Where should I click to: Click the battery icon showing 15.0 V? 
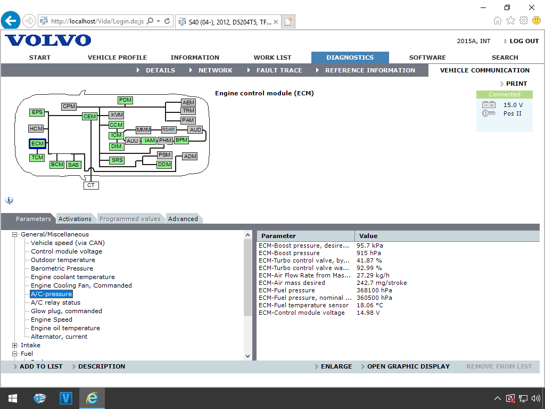tap(488, 105)
